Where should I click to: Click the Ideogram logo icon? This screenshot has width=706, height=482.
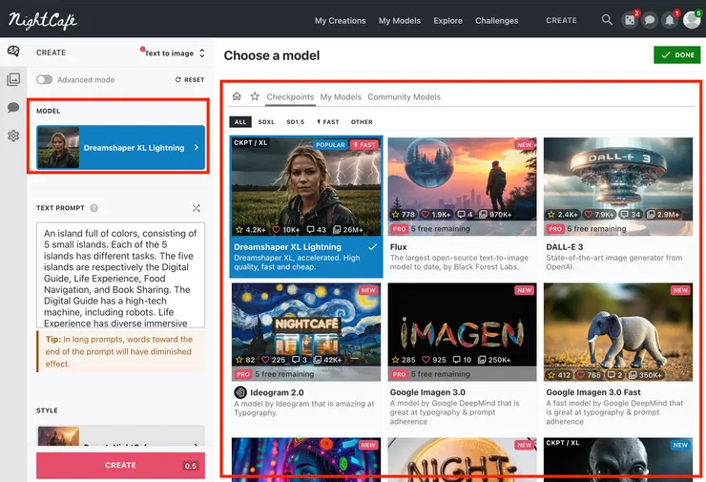[x=240, y=392]
